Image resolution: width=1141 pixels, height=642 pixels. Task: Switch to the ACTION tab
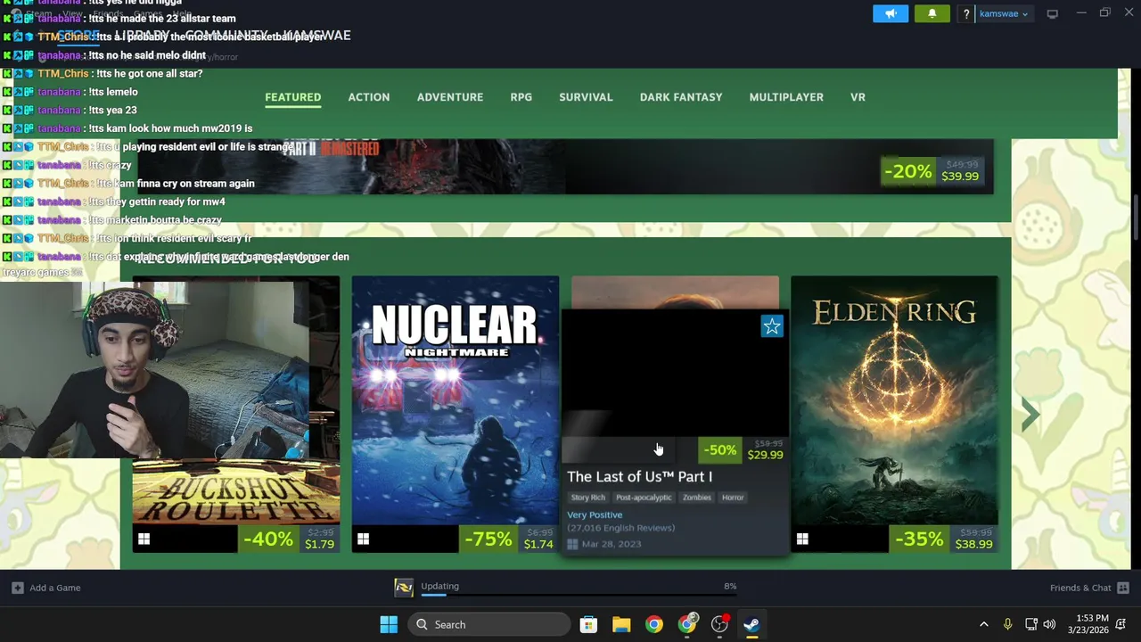369,97
